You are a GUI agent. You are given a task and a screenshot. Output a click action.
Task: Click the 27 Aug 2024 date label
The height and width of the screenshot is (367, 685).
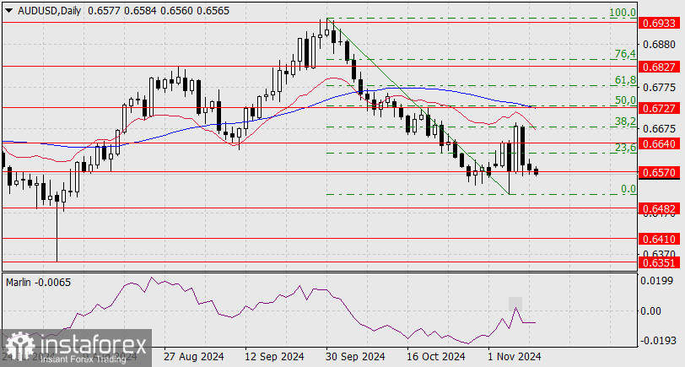[x=194, y=357]
